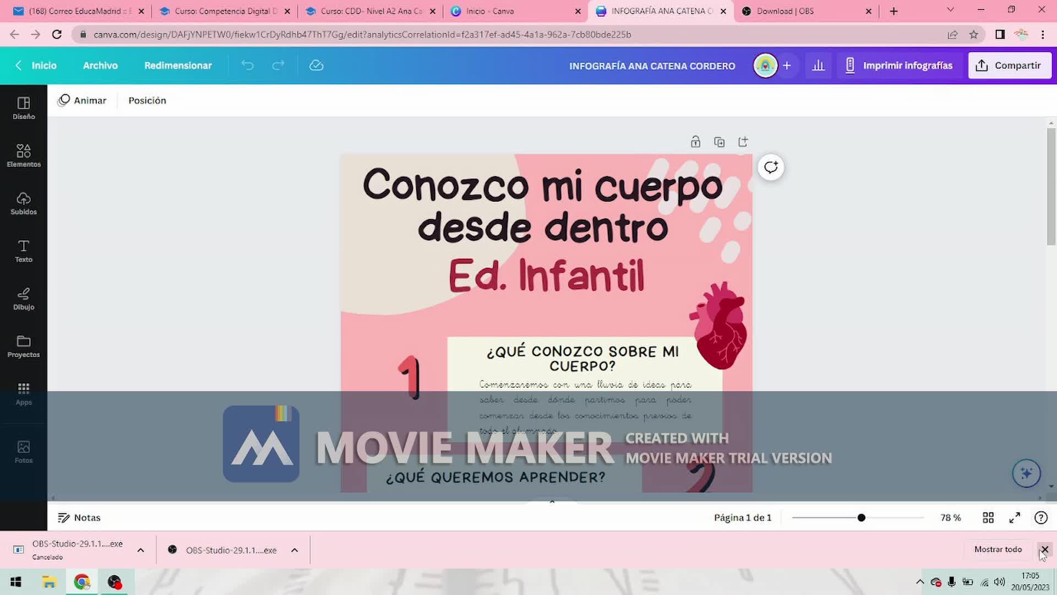Click the lock page icon above canvas

tap(695, 142)
